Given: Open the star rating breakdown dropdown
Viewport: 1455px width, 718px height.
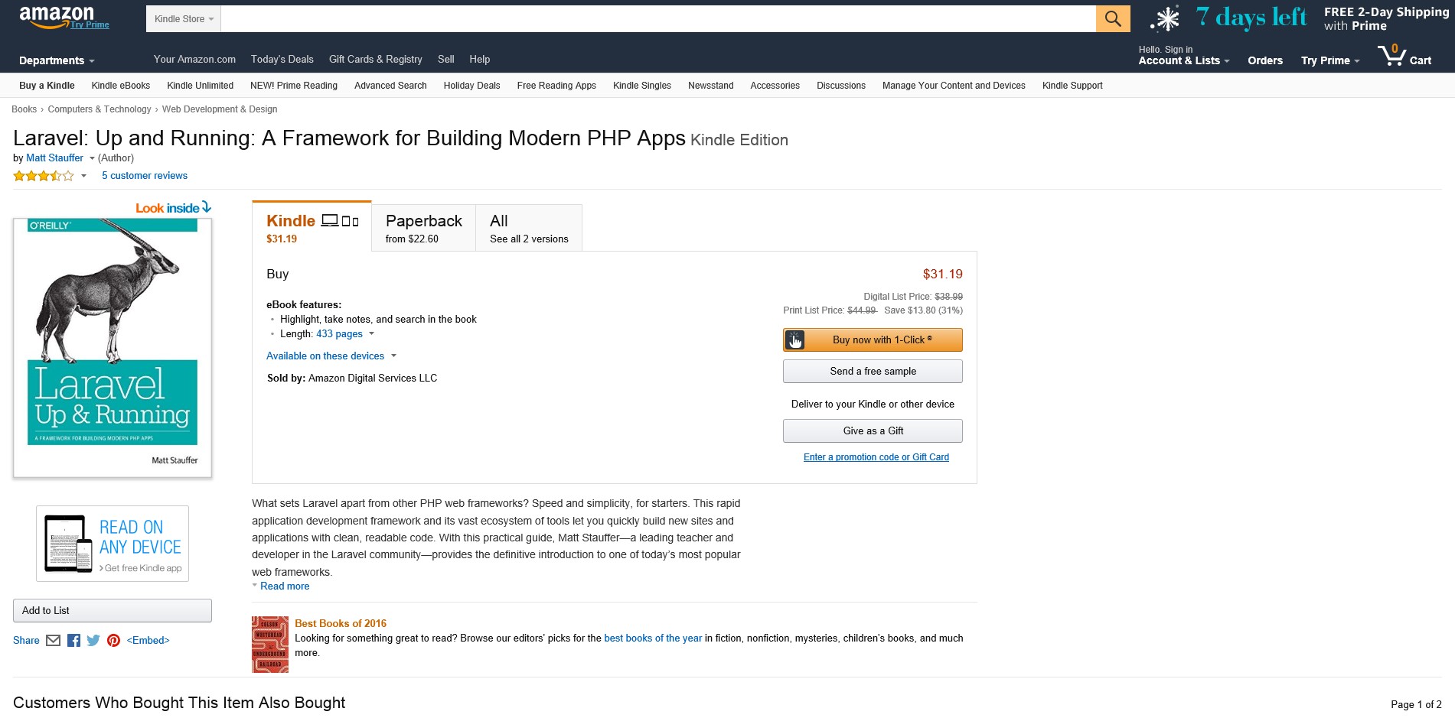Looking at the screenshot, I should 83,176.
